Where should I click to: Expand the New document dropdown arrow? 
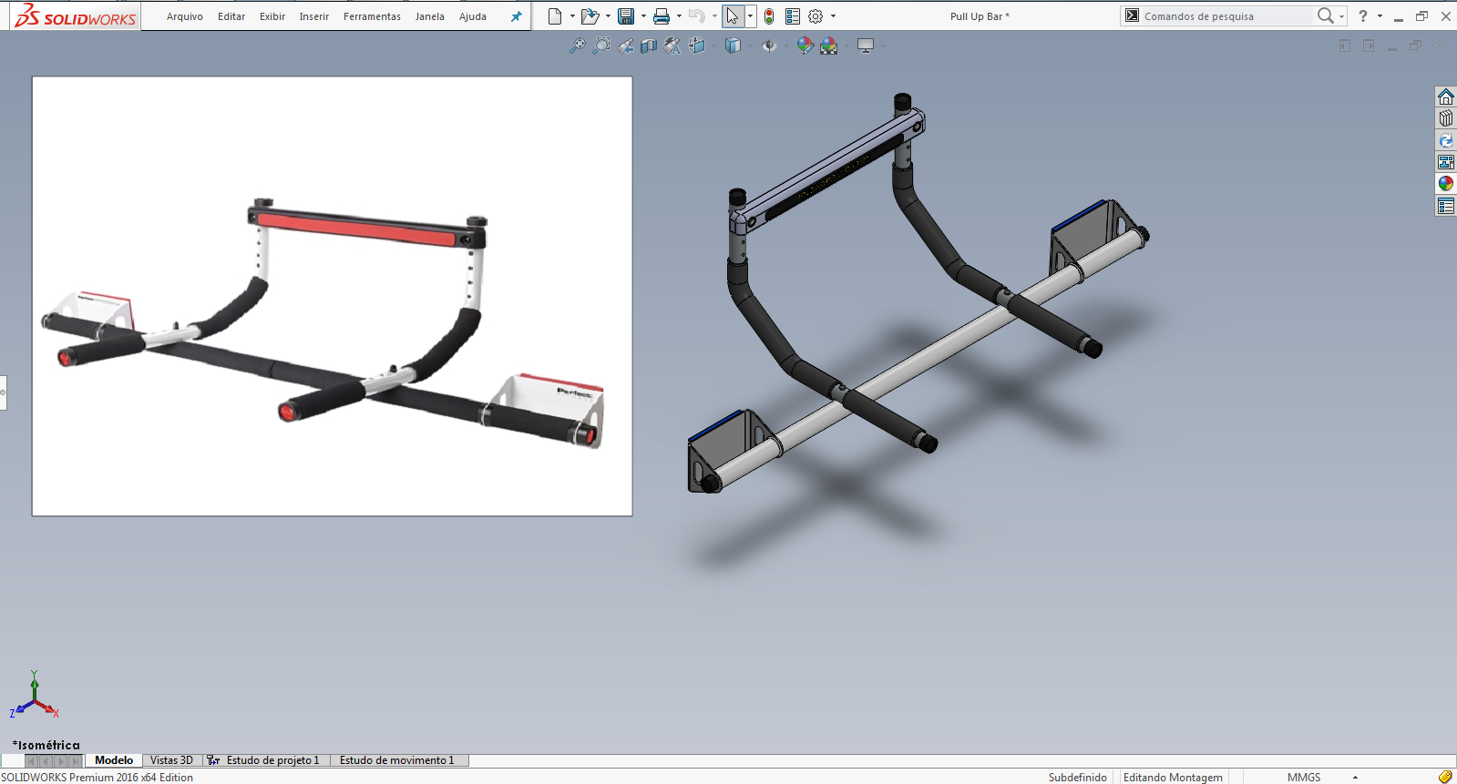click(x=572, y=16)
